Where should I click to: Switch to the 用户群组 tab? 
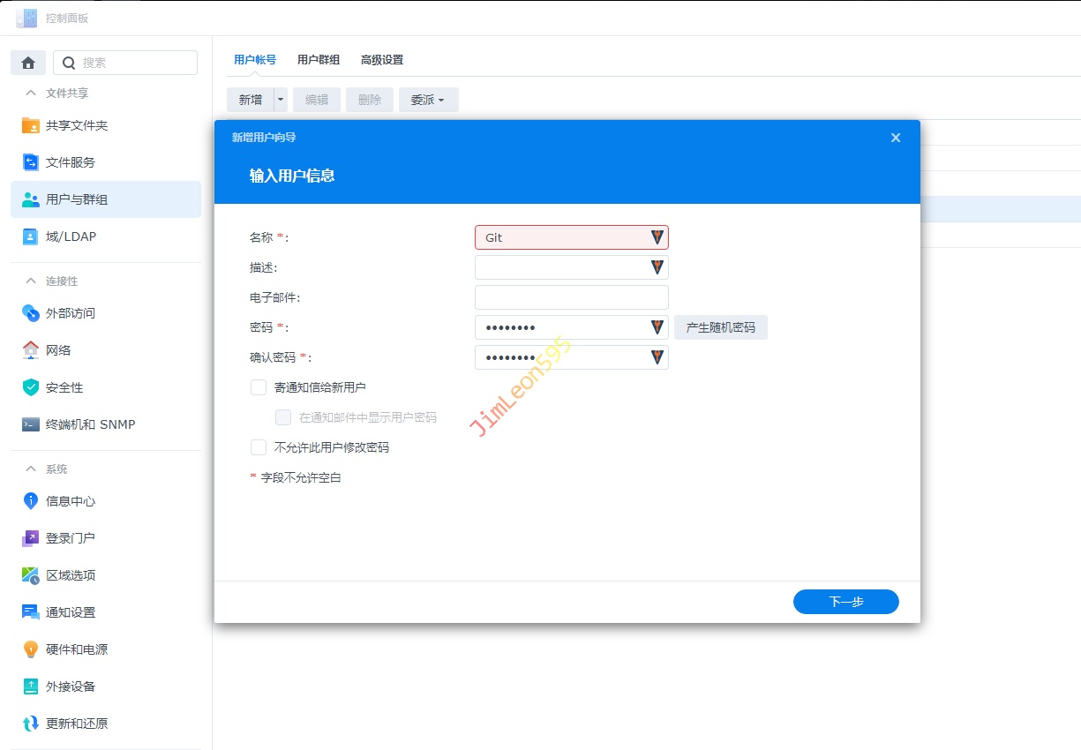318,60
